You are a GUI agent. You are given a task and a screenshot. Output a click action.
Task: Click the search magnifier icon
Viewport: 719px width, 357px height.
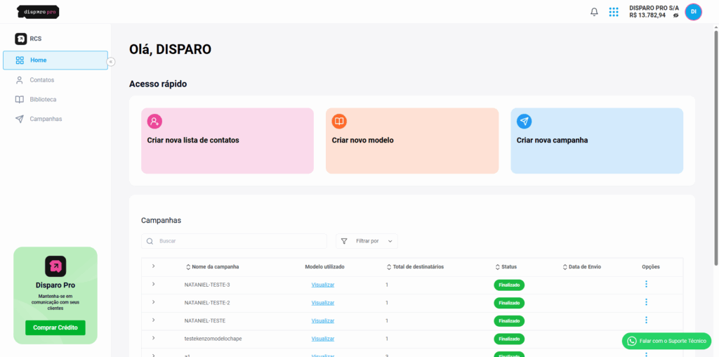coord(150,241)
